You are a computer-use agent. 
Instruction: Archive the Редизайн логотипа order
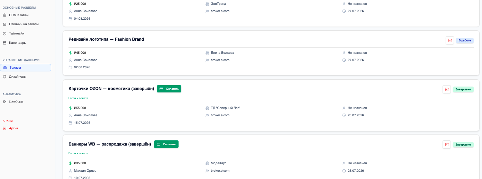tap(450, 40)
